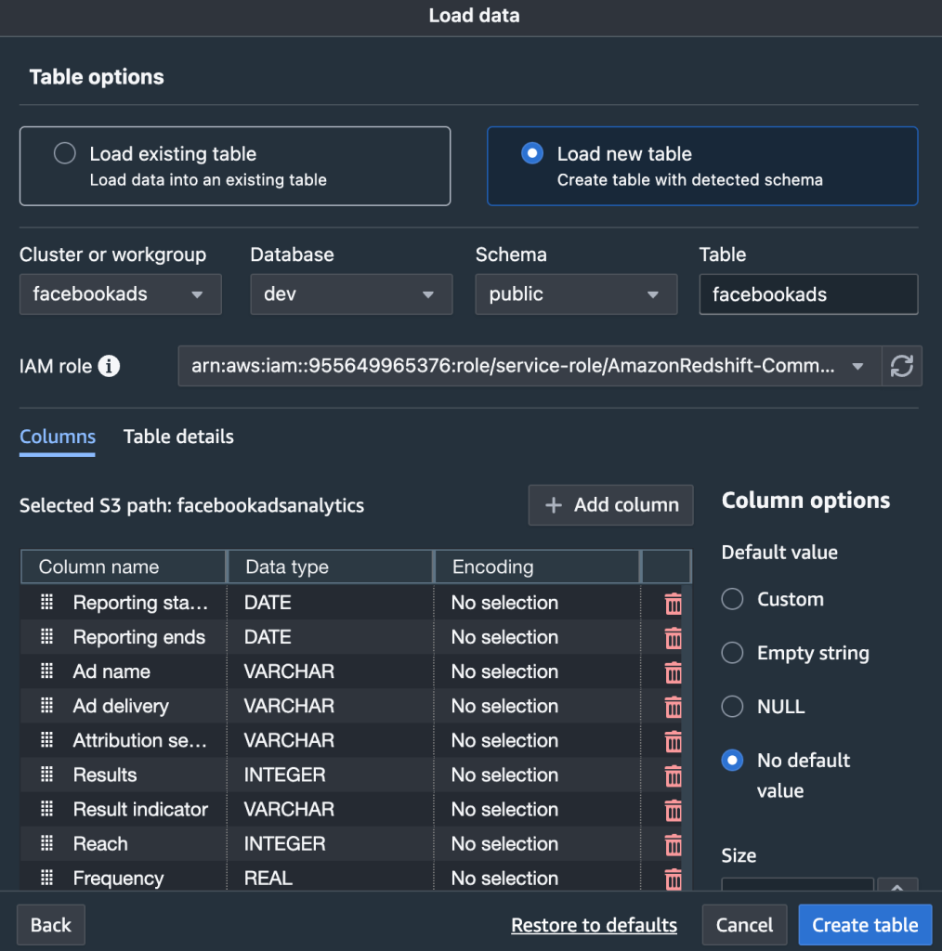Click the drag handle beside Reach column

[x=45, y=843]
